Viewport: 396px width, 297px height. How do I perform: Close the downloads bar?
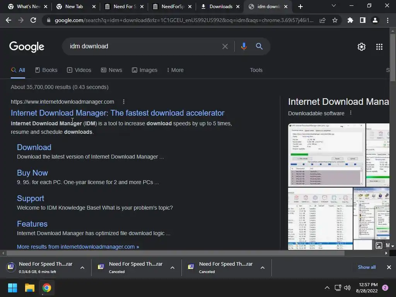389,267
